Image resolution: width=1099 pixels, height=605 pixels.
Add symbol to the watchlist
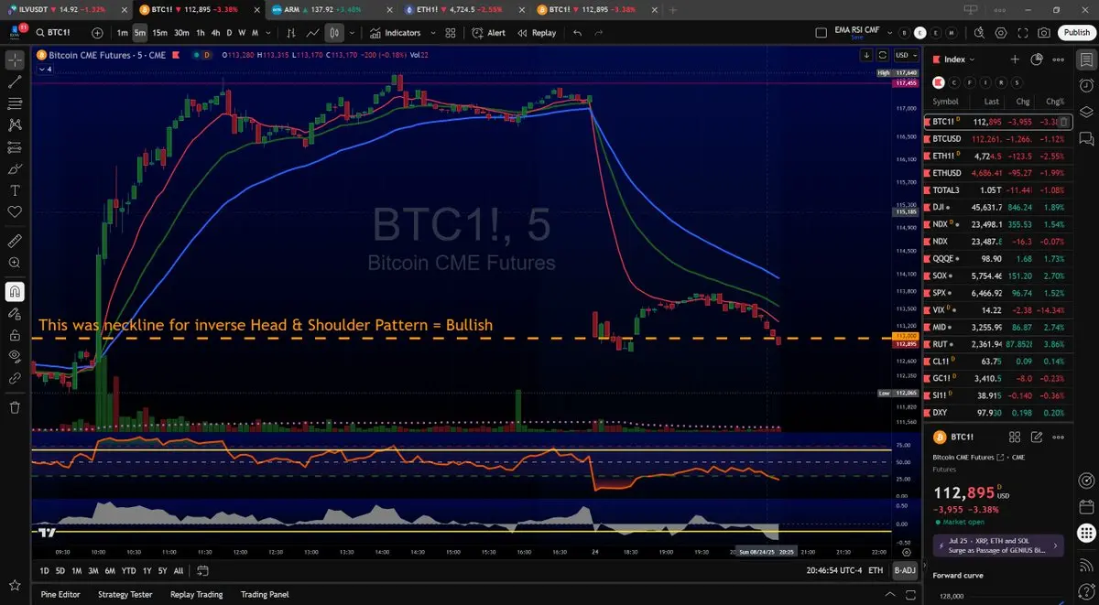1015,59
